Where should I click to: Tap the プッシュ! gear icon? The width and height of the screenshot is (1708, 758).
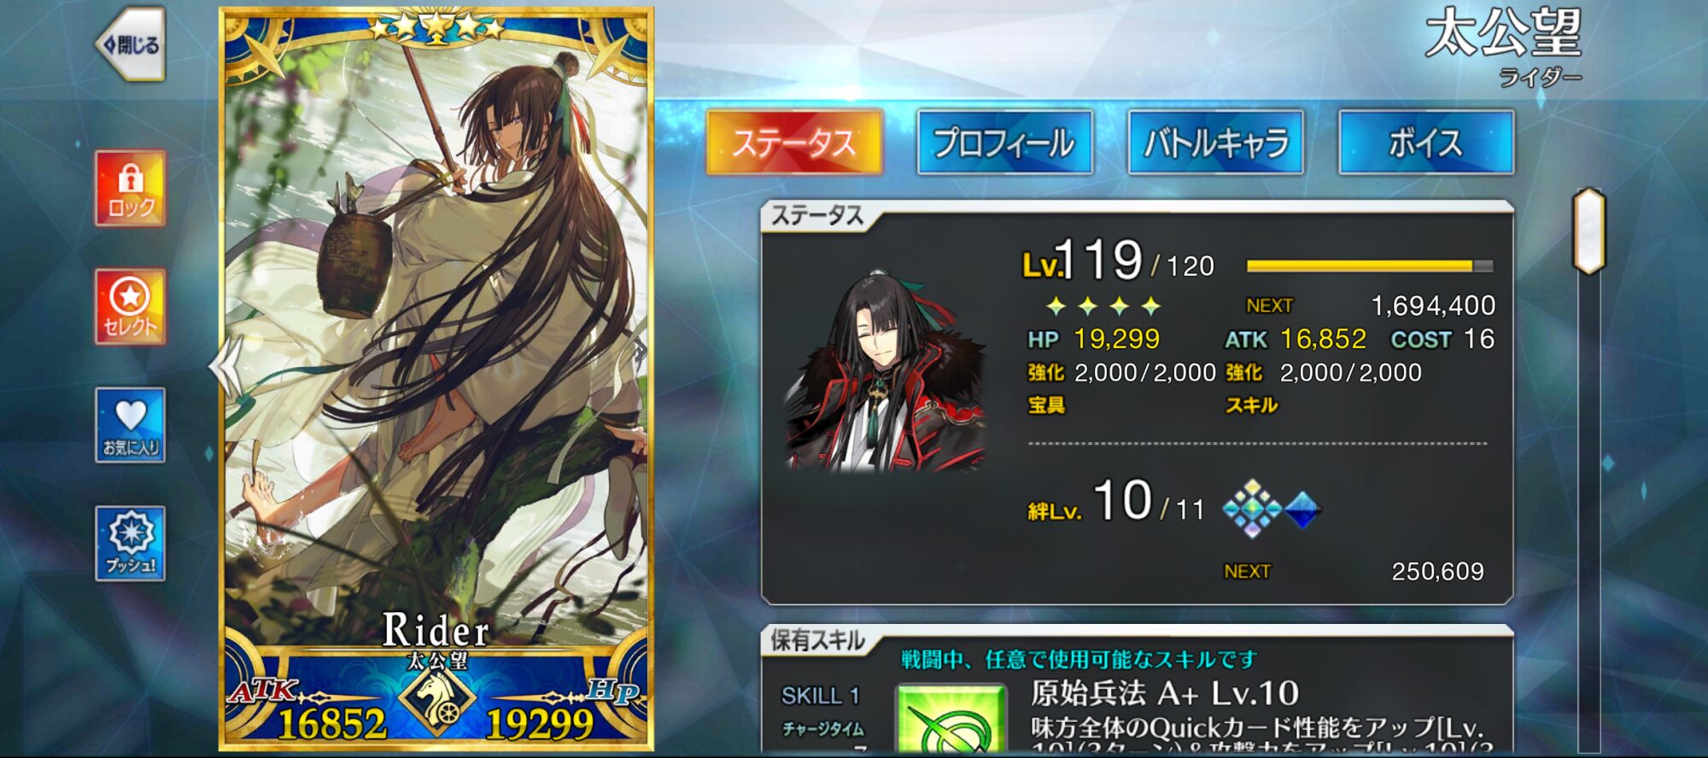[130, 544]
